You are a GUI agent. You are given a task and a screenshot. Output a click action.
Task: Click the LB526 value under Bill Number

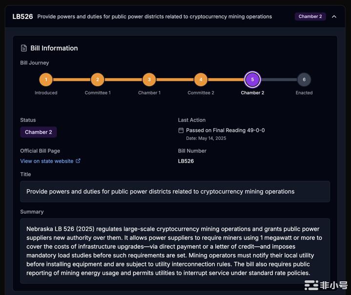(186, 161)
